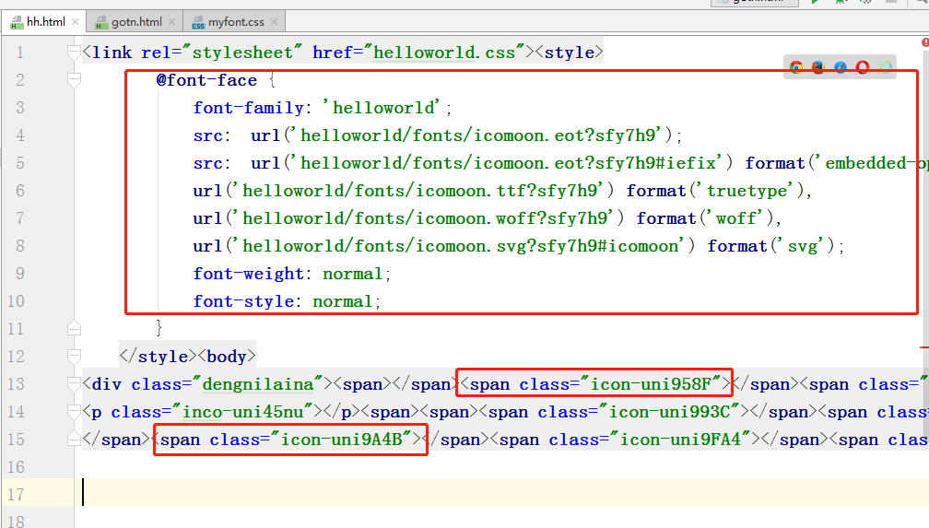
Task: Toggle fold marker on line 15
Action: point(74,440)
